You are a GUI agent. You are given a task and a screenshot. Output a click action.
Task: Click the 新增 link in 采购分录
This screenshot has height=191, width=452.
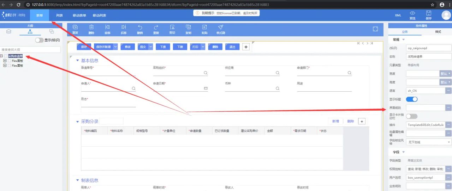pos(335,121)
